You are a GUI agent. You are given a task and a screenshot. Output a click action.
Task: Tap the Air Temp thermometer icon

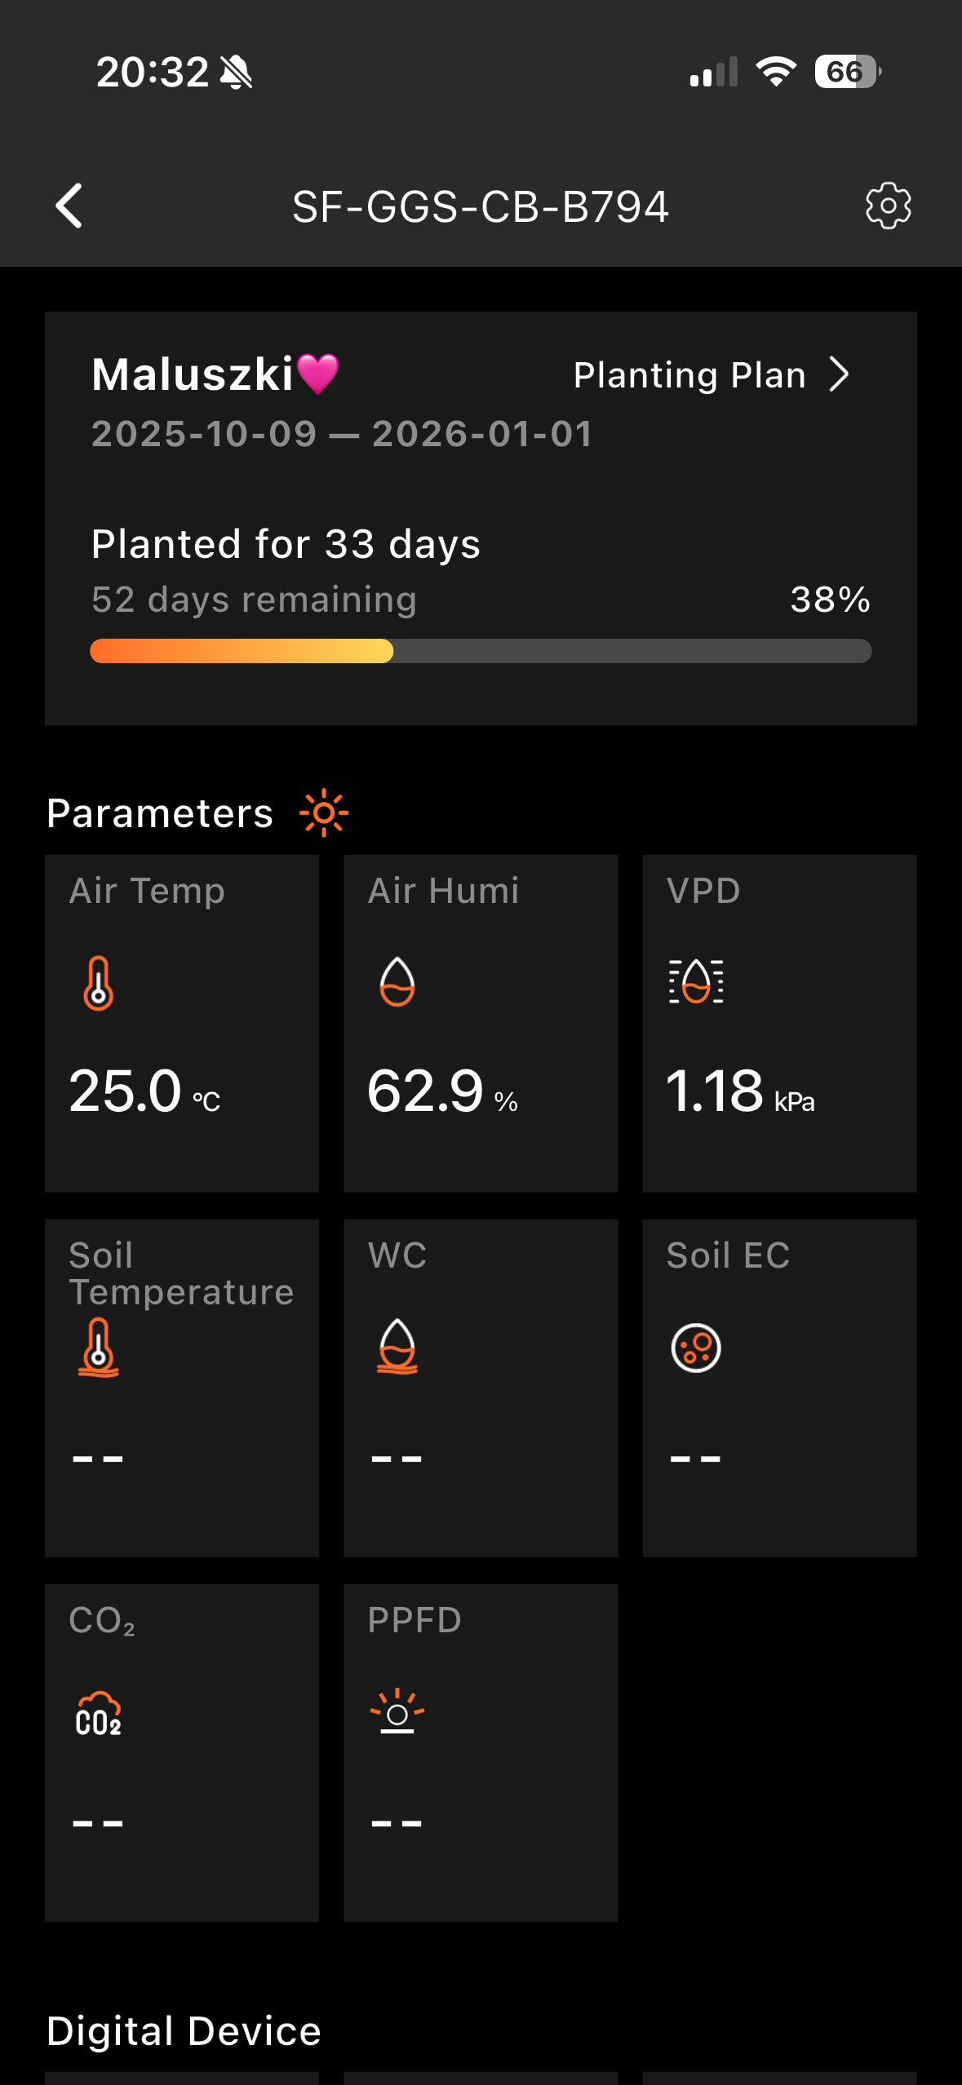point(99,982)
